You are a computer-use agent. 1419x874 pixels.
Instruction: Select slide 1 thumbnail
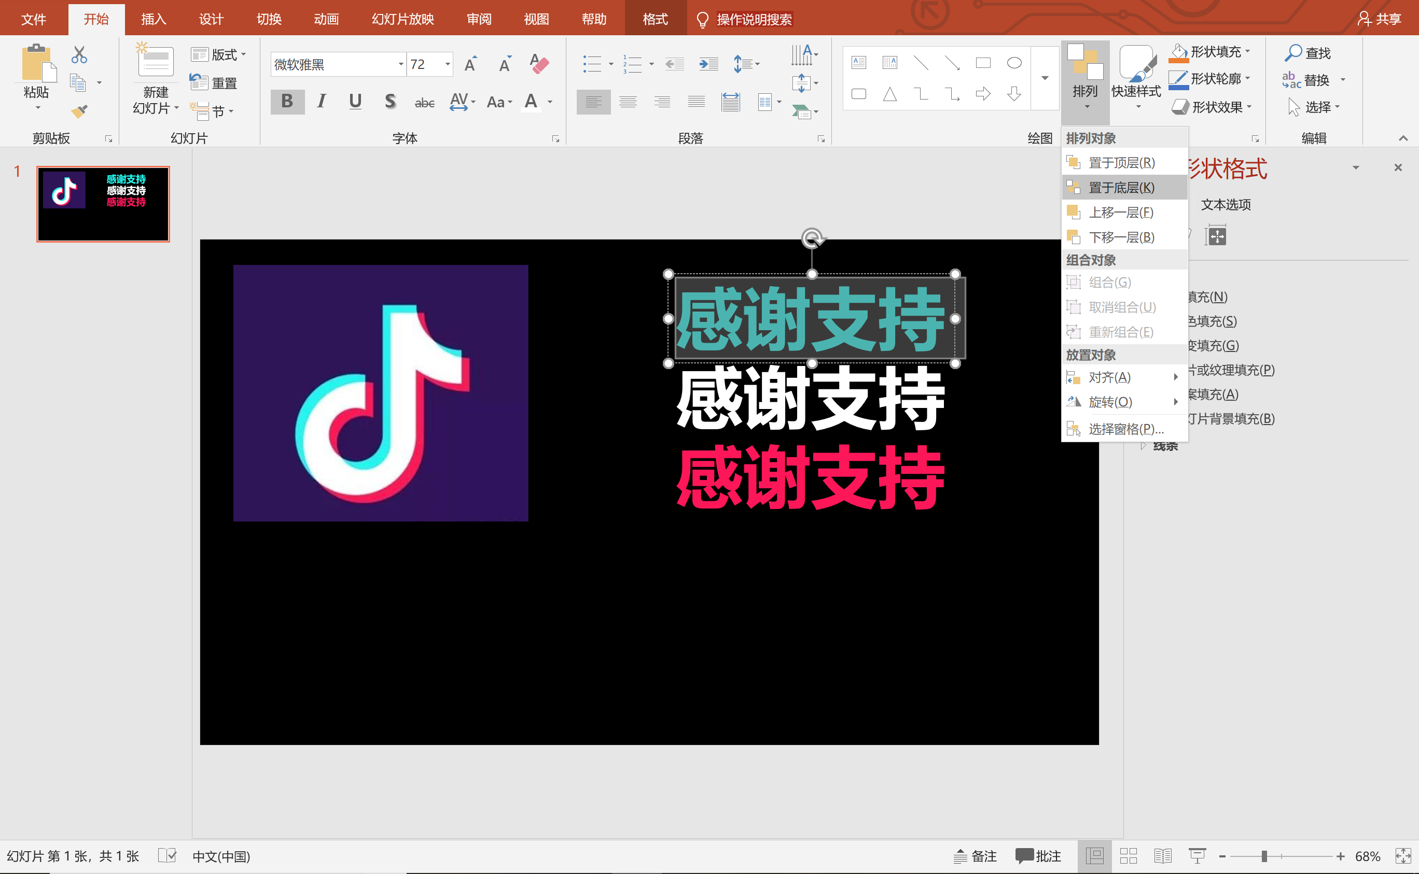pyautogui.click(x=103, y=204)
